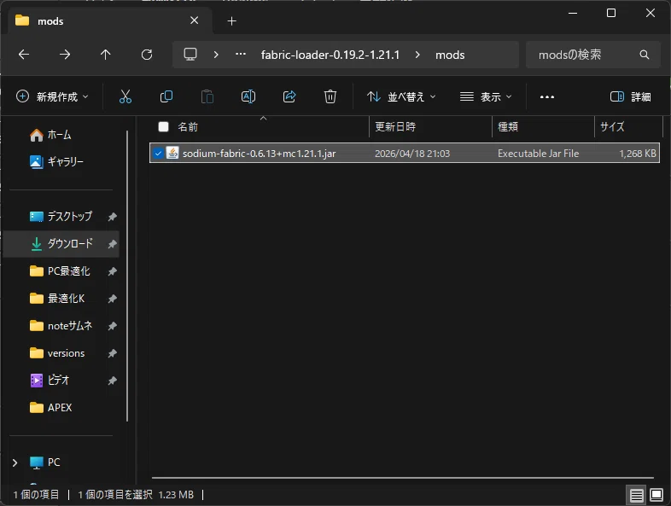The height and width of the screenshot is (506, 671).
Task: Select file name sodium-fabric-0.6.13+mc1.21.1.jar
Action: [259, 154]
